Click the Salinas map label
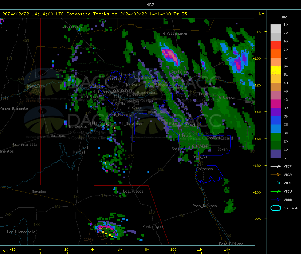The height and width of the screenshot is (254, 301). pos(58,136)
